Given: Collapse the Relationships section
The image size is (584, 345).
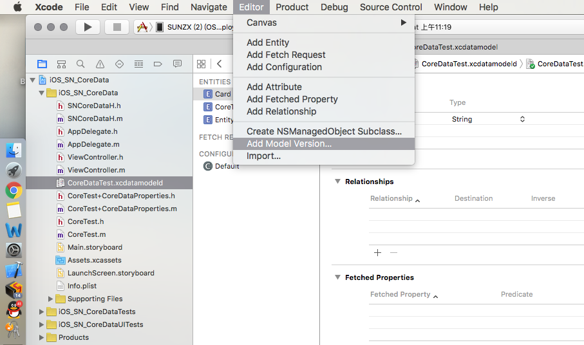Looking at the screenshot, I should click(x=337, y=182).
